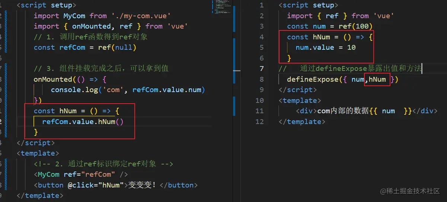Click the 'num.value = 10' assignment line
This screenshot has height=202, width=447.
click(x=326, y=47)
